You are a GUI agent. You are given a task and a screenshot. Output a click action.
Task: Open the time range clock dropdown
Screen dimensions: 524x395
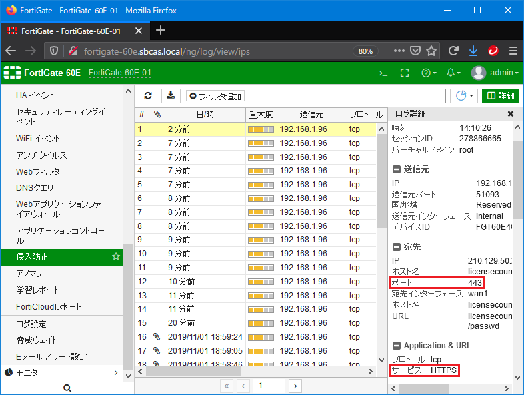(464, 96)
